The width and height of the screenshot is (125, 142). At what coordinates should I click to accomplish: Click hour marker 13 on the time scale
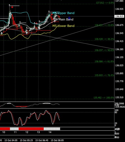(38, 132)
